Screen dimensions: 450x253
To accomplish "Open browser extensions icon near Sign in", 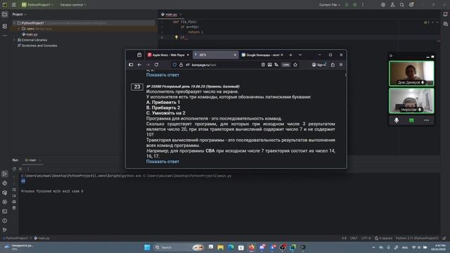I will click(x=333, y=65).
